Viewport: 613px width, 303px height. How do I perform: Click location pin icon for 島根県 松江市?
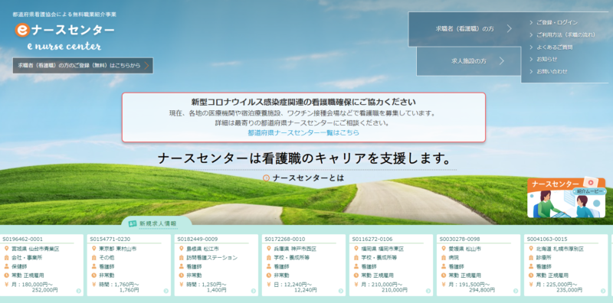[x=181, y=249]
